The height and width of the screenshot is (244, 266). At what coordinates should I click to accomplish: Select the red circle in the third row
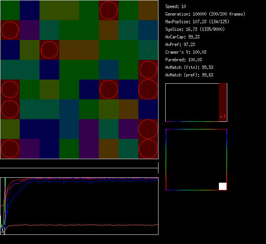(49, 50)
